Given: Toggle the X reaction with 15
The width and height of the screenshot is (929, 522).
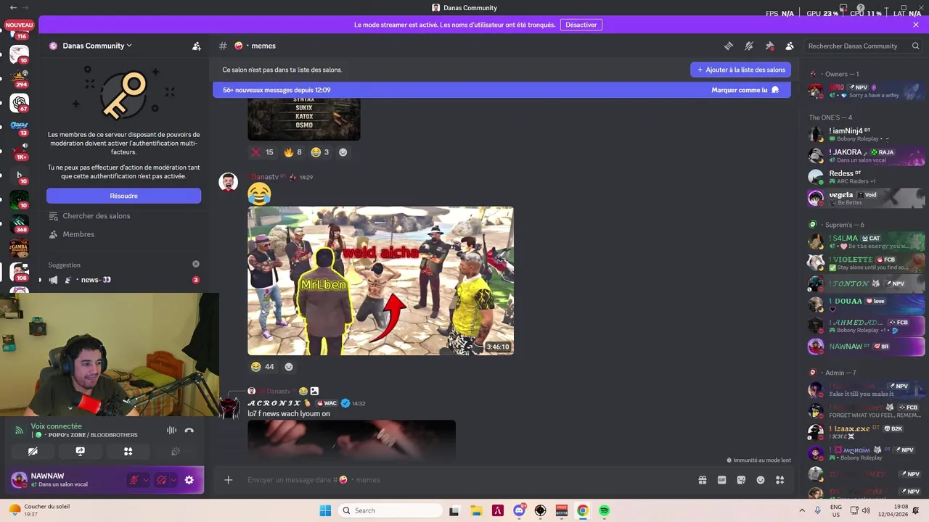Looking at the screenshot, I should [262, 152].
